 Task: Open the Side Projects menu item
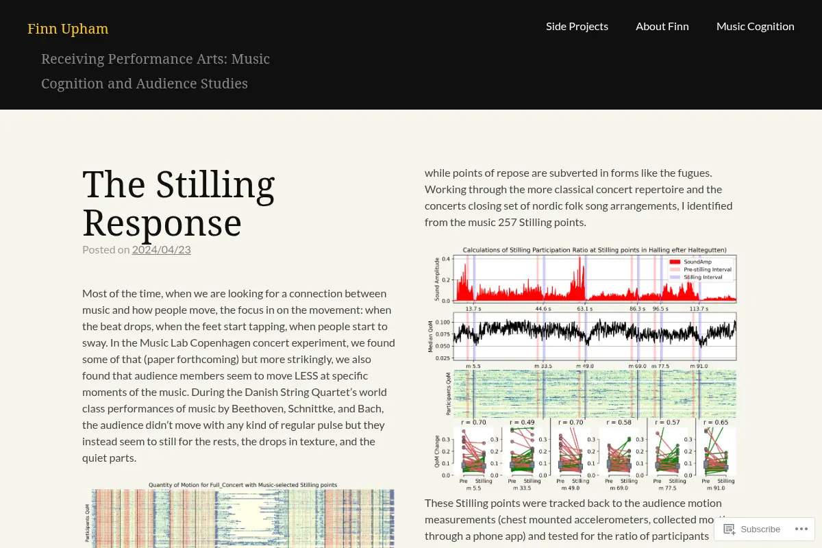[x=577, y=26]
